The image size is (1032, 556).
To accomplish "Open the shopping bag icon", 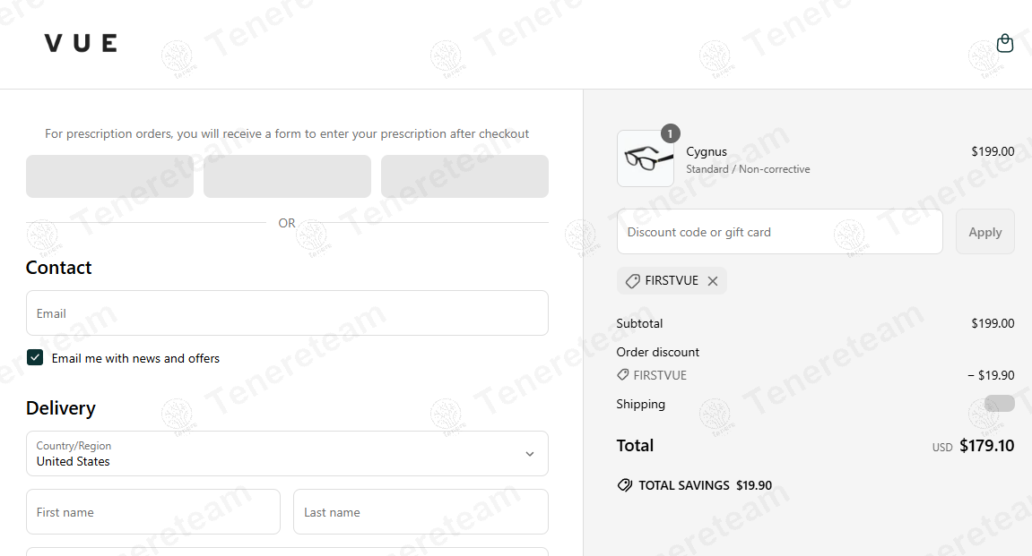I will [1004, 43].
